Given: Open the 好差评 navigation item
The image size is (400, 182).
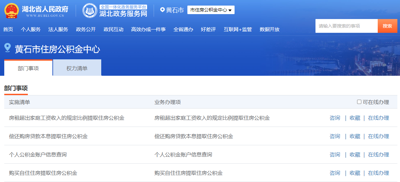Looking at the screenshot, I should (x=208, y=30).
